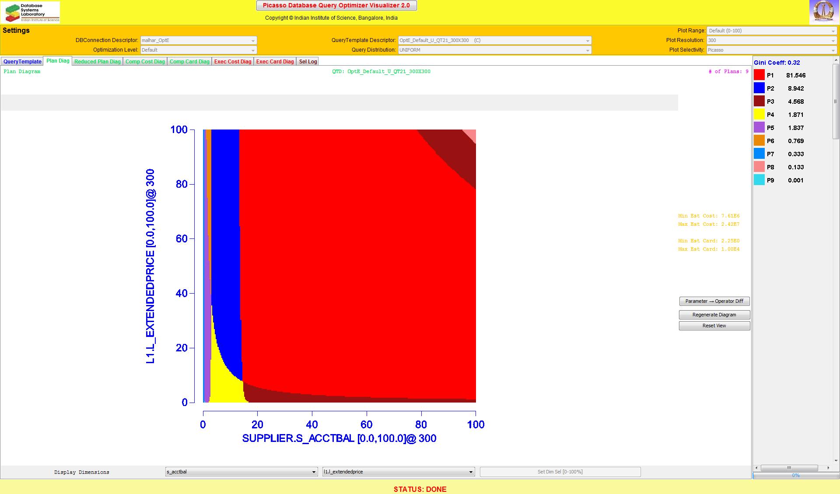Click the IISc emblem icon
Screen dimensions: 840x494
pyautogui.click(x=823, y=12)
